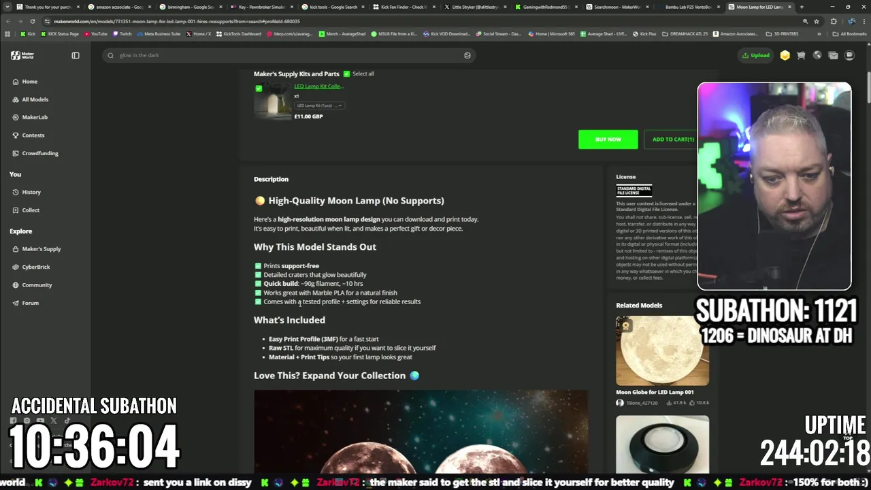
Task: Click the Standard Digital File License badge
Action: 634,191
